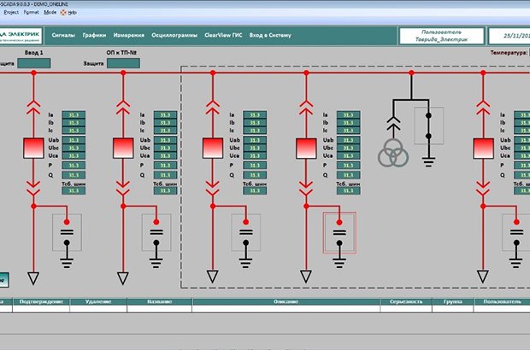Click the grounding switch of ОП к ТП-№ feeder
This screenshot has width=530, height=350.
tap(156, 232)
